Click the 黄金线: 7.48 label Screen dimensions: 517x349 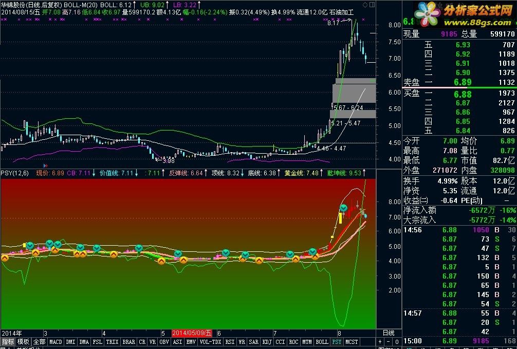tap(302, 173)
